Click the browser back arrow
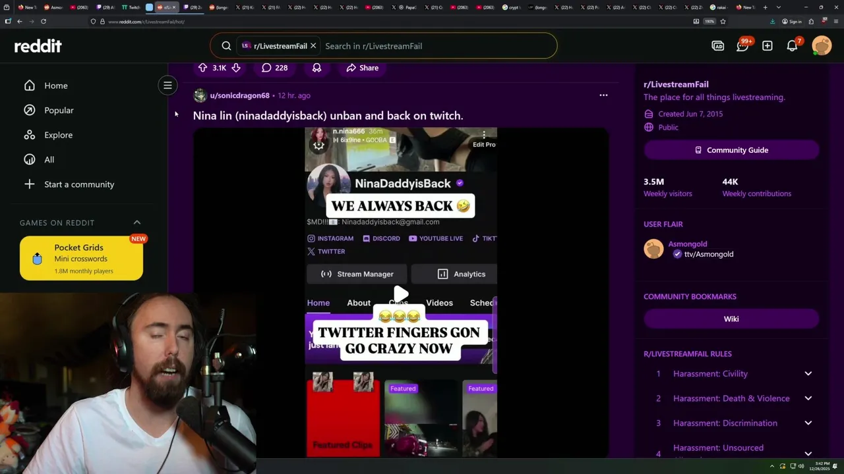The height and width of the screenshot is (474, 844). click(19, 21)
